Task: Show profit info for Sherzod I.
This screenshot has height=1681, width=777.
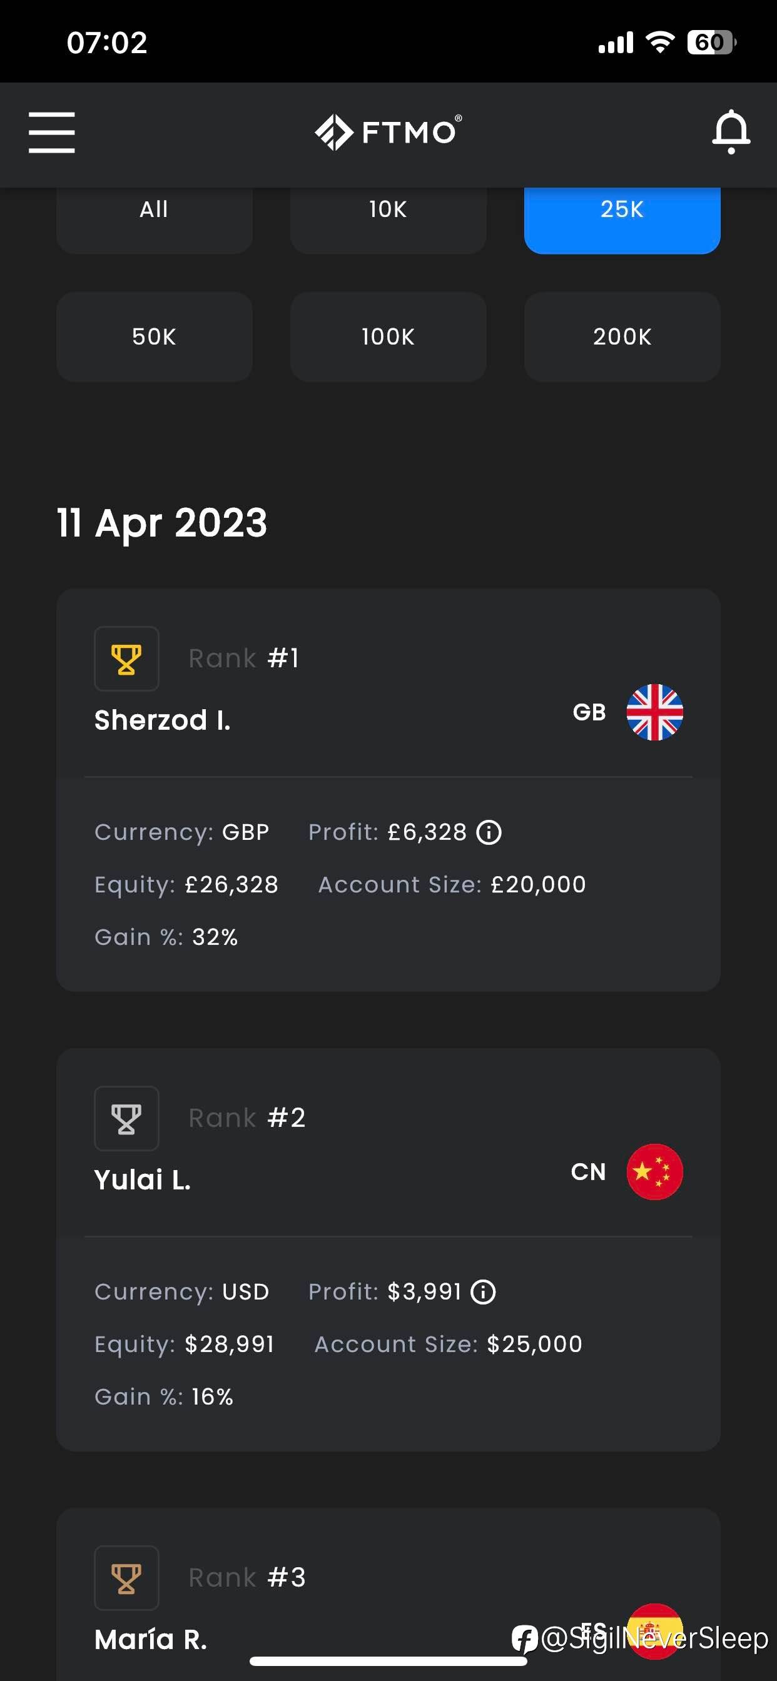Action: (489, 832)
